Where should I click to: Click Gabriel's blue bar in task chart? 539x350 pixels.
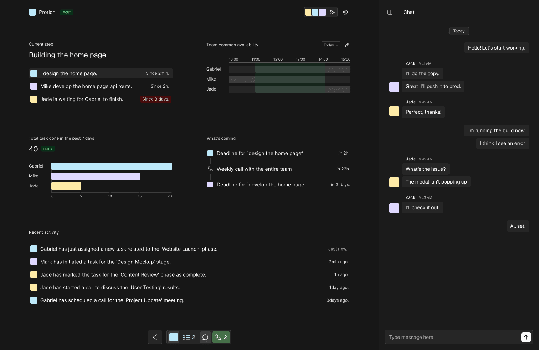(112, 166)
